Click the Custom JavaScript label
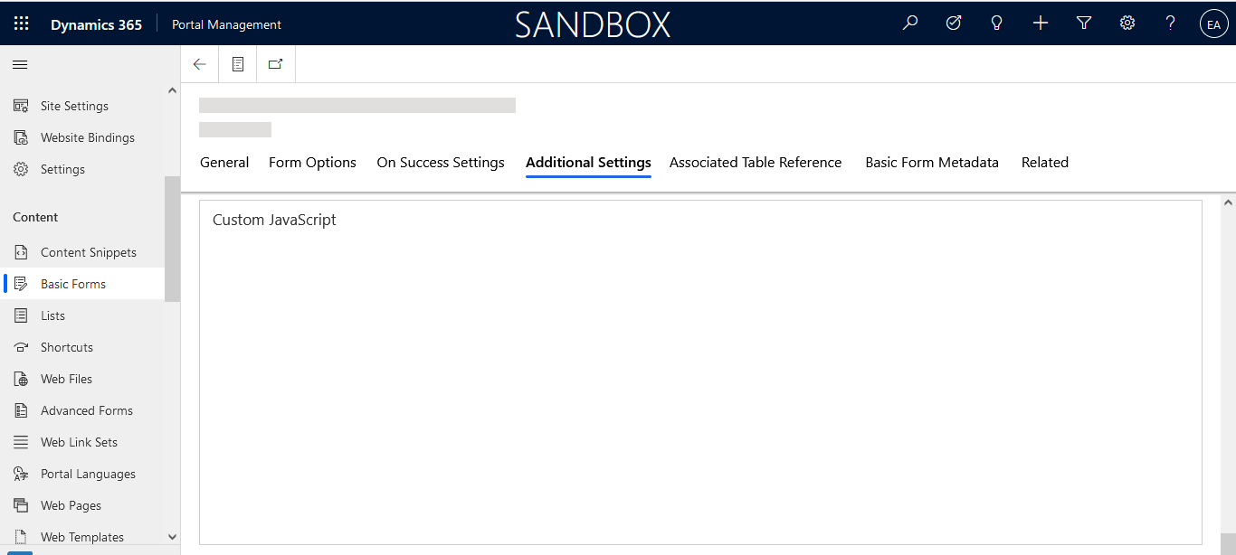This screenshot has width=1236, height=555. coord(274,220)
